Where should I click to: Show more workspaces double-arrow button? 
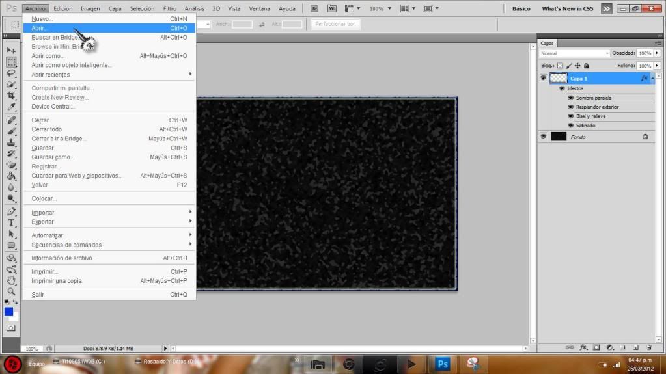606,8
